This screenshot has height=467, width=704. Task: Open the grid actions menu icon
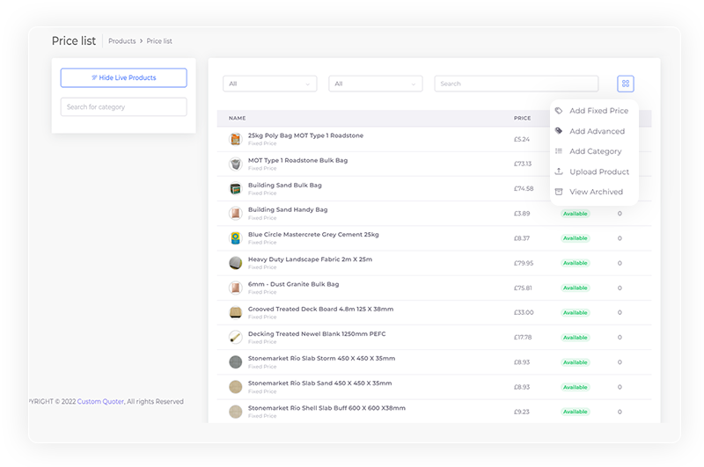point(625,84)
